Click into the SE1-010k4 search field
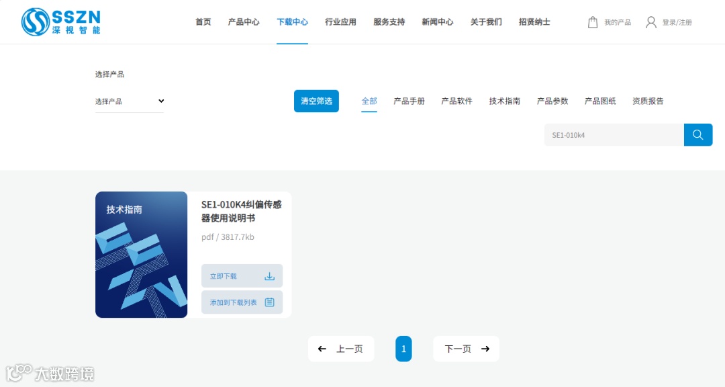Viewport: 725px width, 387px height. click(614, 134)
